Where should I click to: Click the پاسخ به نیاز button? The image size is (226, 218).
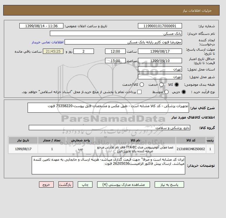(x=169, y=185)
